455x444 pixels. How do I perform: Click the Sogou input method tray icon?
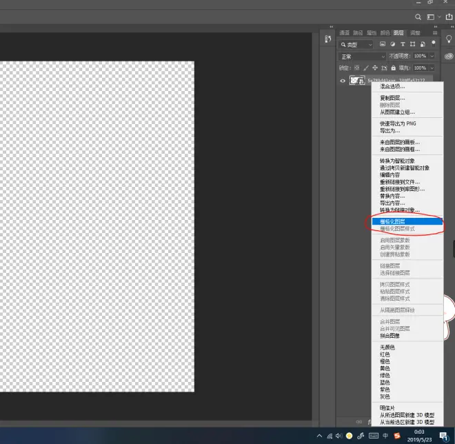coord(397,436)
